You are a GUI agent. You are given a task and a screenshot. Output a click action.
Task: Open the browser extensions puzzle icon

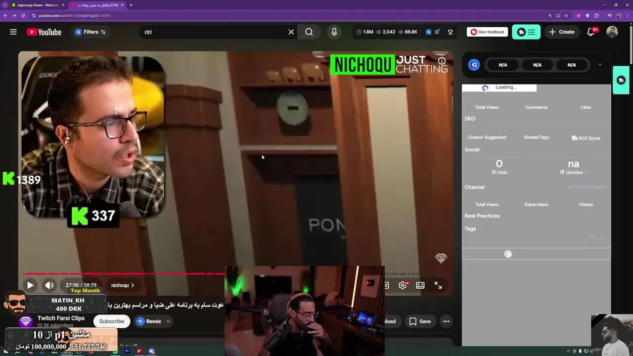pyautogui.click(x=596, y=15)
